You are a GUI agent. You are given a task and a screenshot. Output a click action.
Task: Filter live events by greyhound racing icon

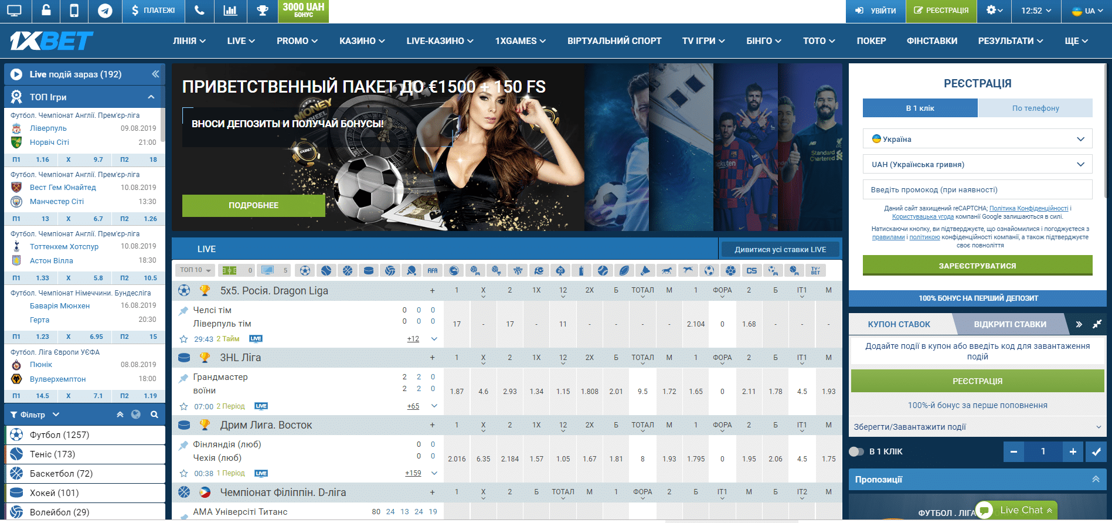tap(688, 270)
